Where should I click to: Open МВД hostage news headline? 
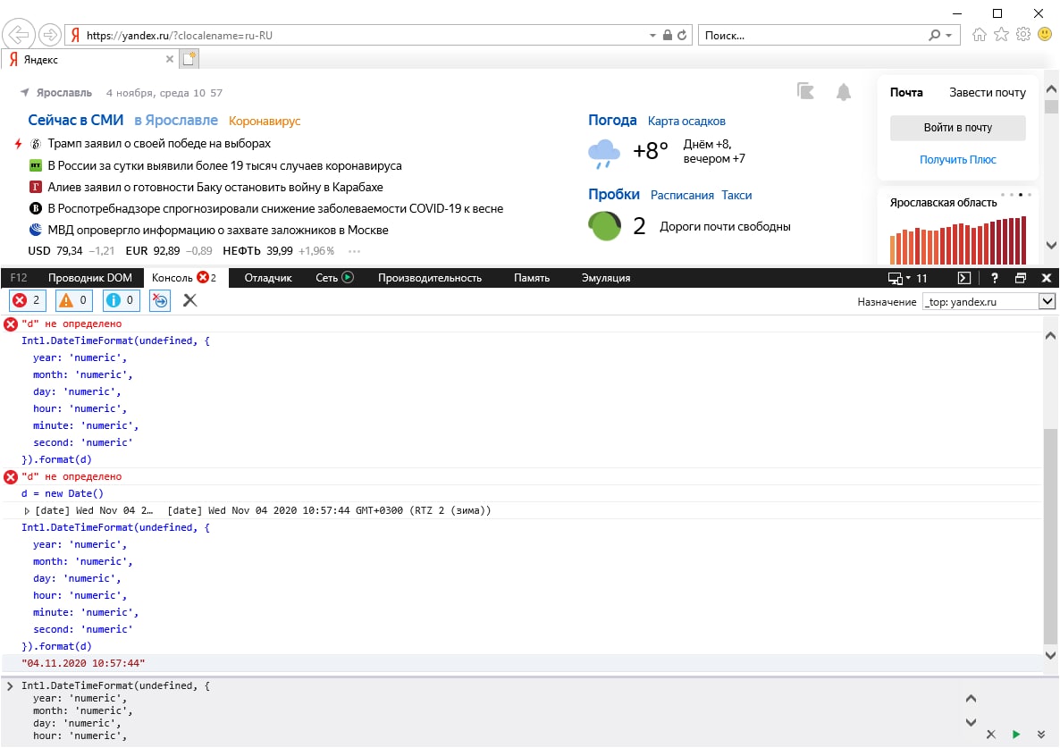218,230
